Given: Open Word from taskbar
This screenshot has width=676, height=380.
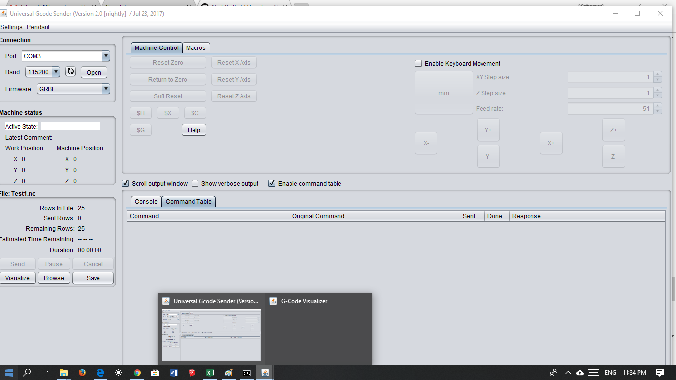Looking at the screenshot, I should [x=174, y=373].
